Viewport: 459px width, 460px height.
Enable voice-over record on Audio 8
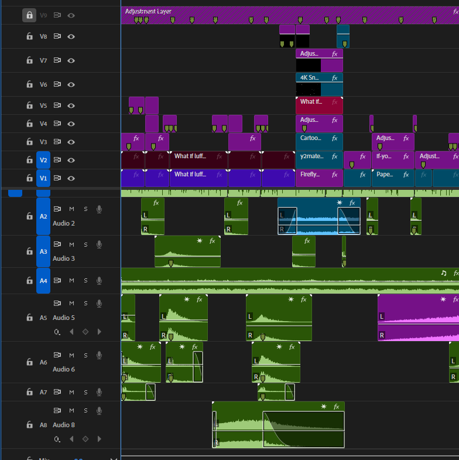(100, 410)
